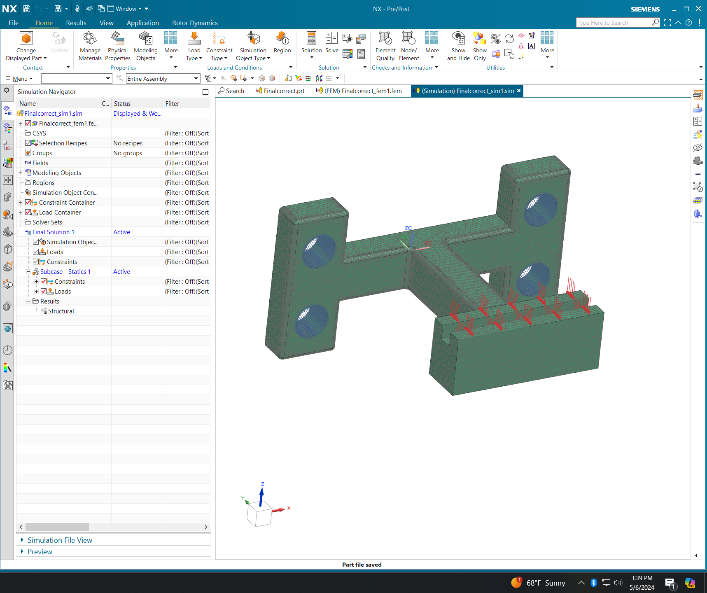Select the Load Type tool

point(194,45)
